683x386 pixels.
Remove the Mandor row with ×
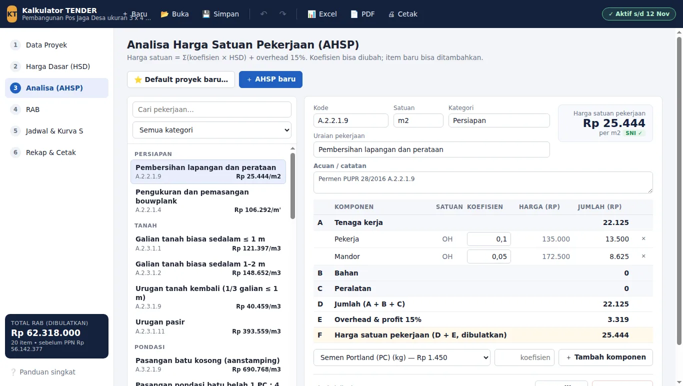(x=643, y=256)
